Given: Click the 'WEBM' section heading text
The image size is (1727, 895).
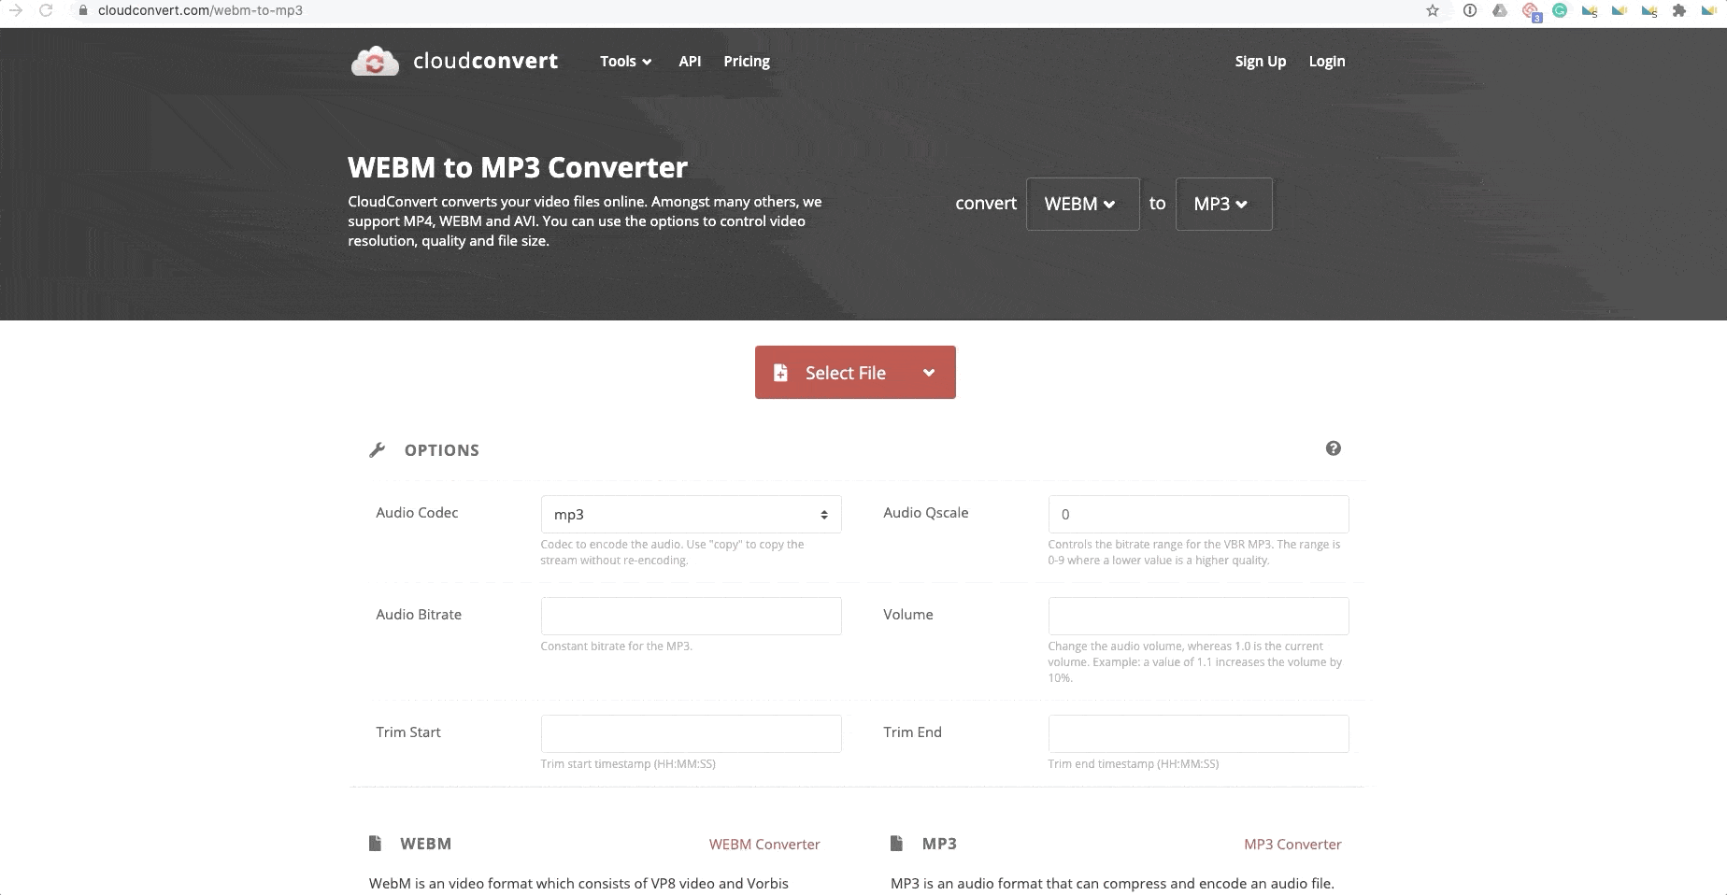Looking at the screenshot, I should coord(426,844).
